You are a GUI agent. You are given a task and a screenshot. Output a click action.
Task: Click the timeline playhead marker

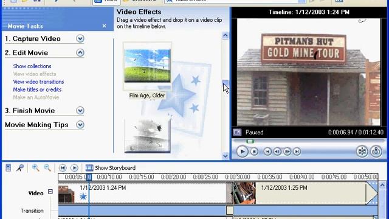pos(89,177)
